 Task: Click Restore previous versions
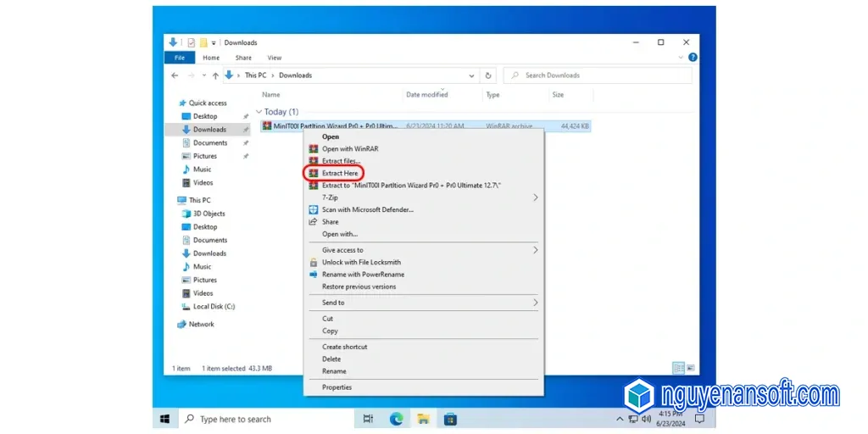(x=359, y=287)
